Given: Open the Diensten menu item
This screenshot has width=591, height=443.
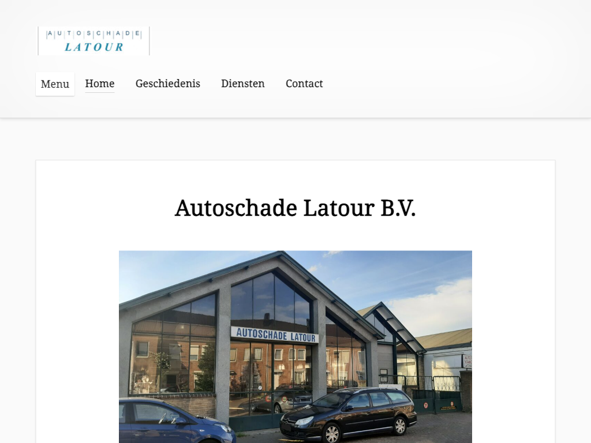Looking at the screenshot, I should [243, 84].
